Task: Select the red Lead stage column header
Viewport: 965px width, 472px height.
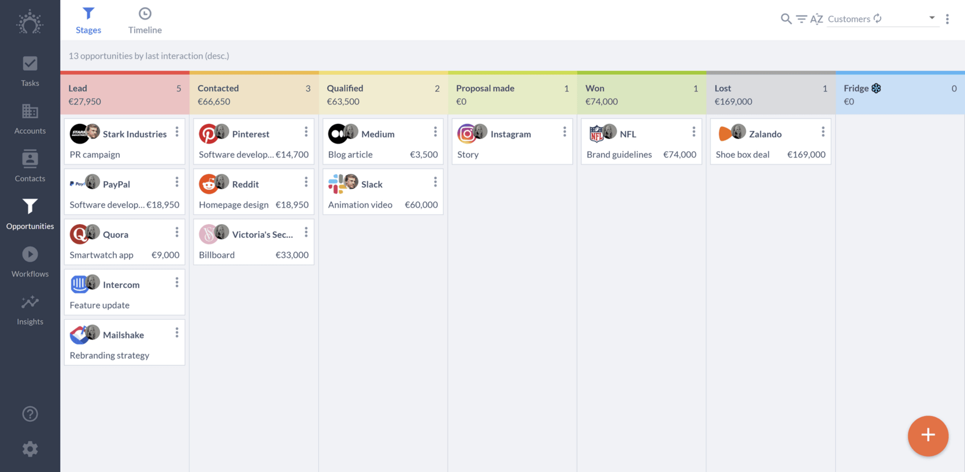Action: coord(125,93)
